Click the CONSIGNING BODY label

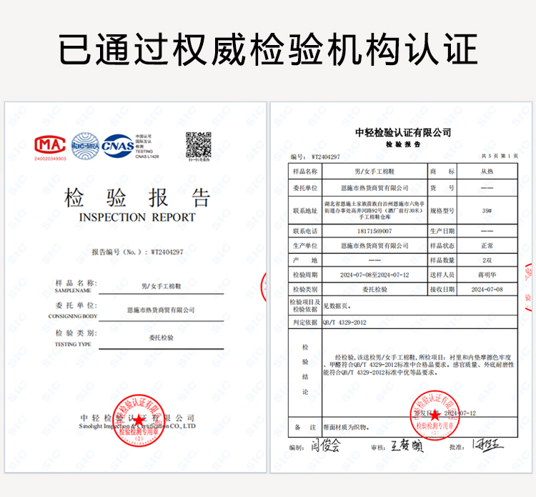pyautogui.click(x=73, y=316)
